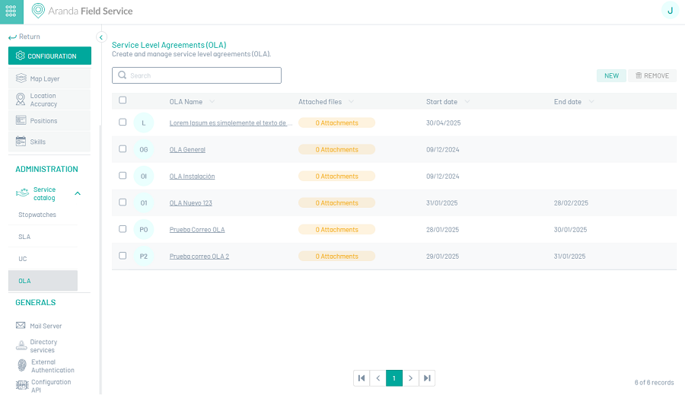This screenshot has height=395, width=685.
Task: Select the Positions sidebar icon
Action: [21, 120]
